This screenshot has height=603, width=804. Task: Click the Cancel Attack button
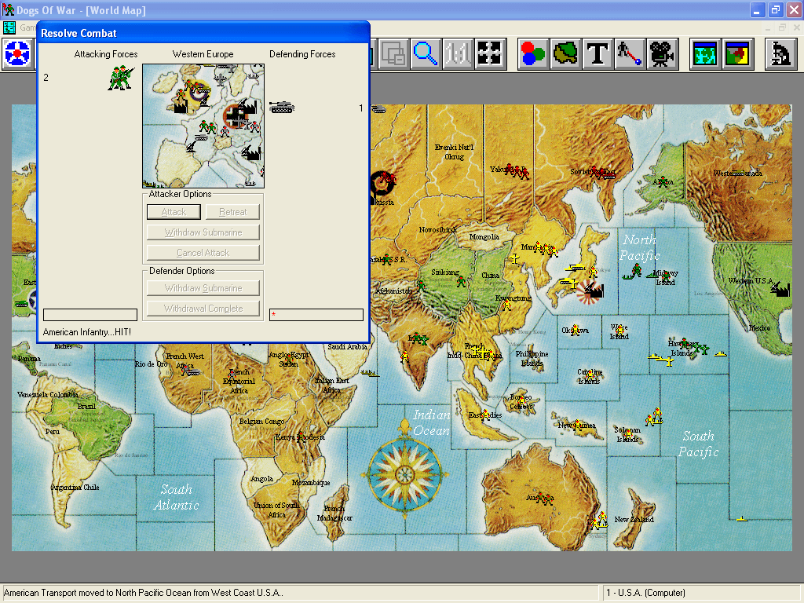203,253
